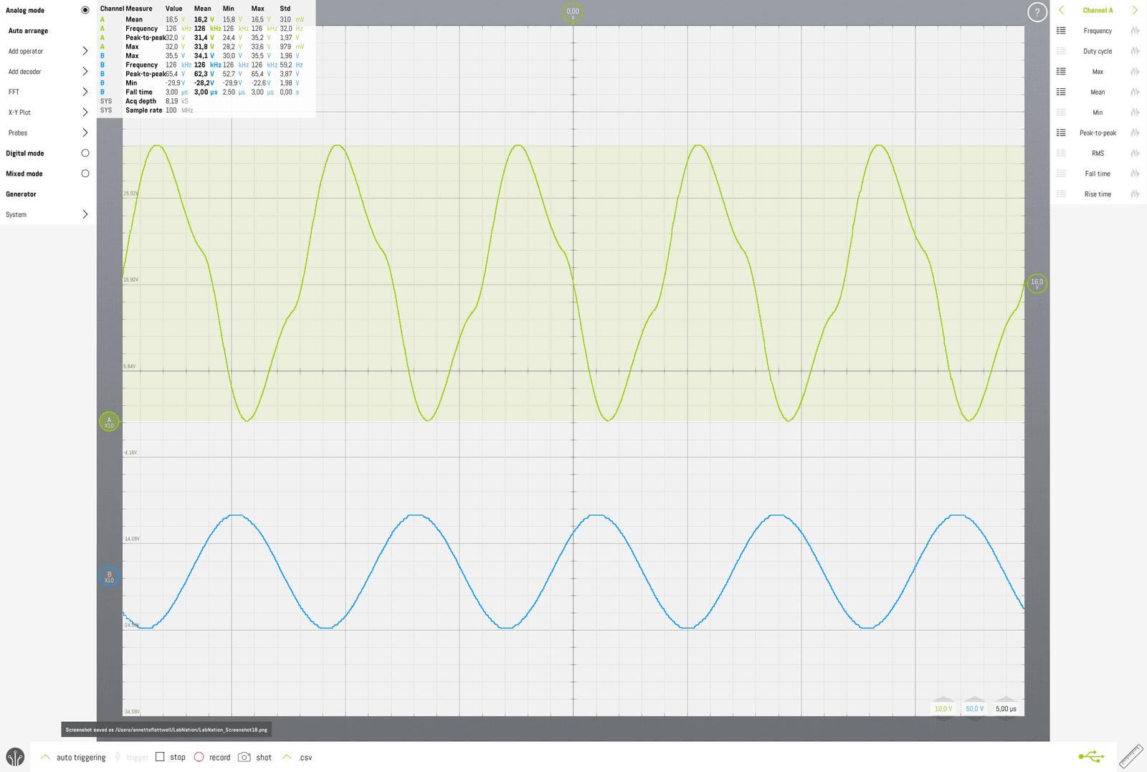This screenshot has height=772, width=1147.
Task: Toggle the Fall time measurement list icon
Action: tap(1061, 173)
